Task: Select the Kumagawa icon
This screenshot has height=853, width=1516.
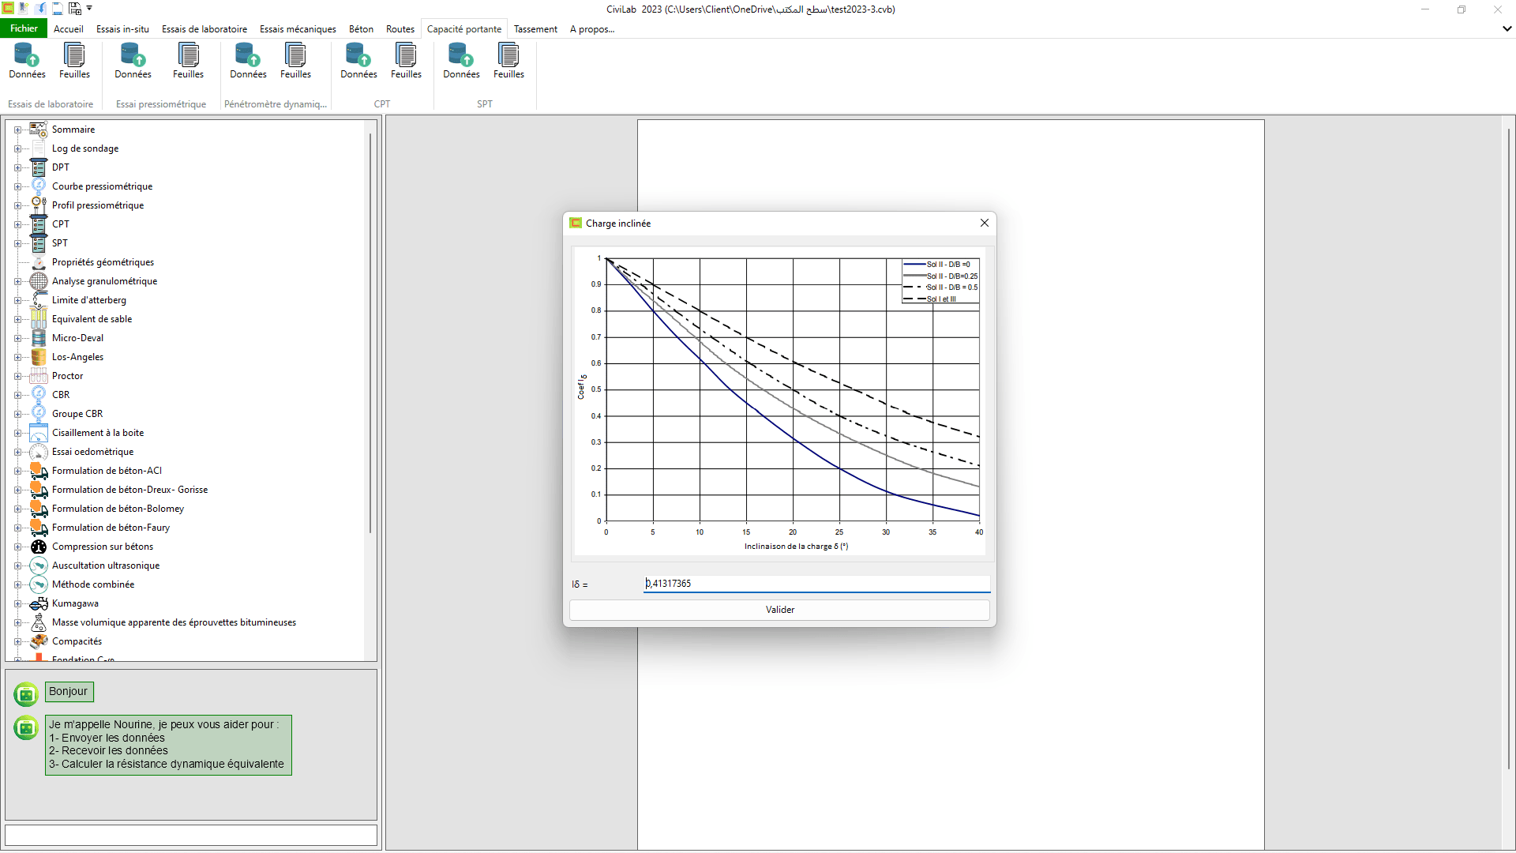Action: [x=39, y=603]
